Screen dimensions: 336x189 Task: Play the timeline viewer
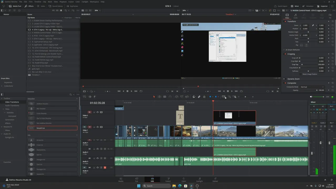232,91
